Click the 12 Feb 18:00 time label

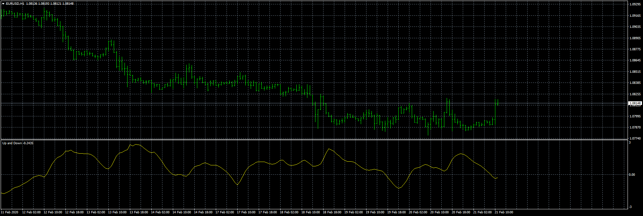[75, 212]
